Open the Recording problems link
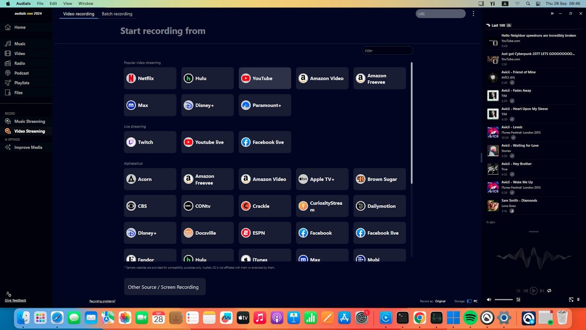This screenshot has height=330, width=586. pyautogui.click(x=102, y=301)
